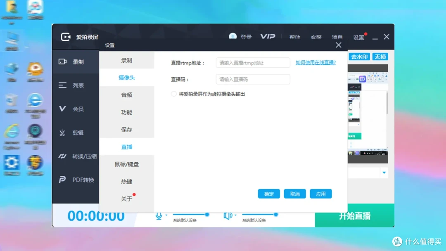Click 登录 in the title bar
This screenshot has height=251, width=446.
(x=246, y=37)
